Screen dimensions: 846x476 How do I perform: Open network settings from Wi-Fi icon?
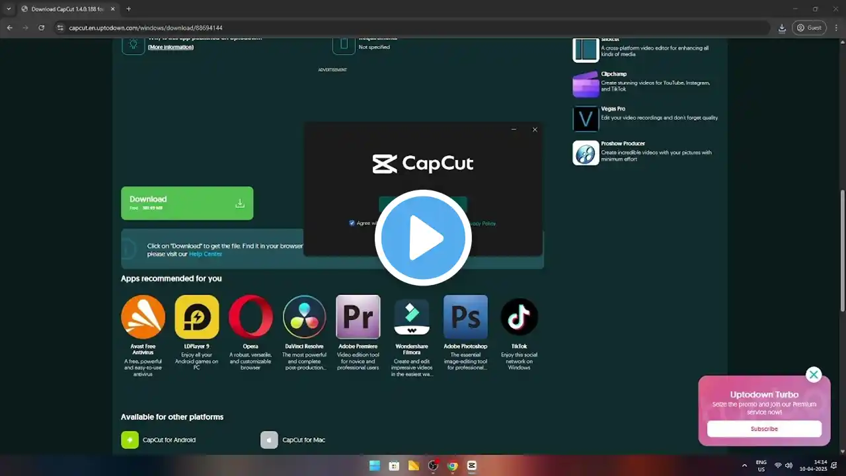pos(778,465)
